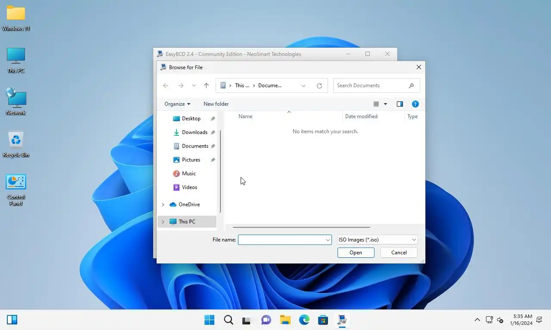The height and width of the screenshot is (330, 551).
Task: Click the Forward arrow in Browse dialog
Action: pyautogui.click(x=181, y=86)
